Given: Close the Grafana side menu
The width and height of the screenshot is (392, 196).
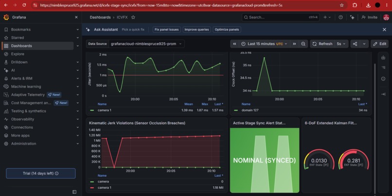Looking at the screenshot, I should click(76, 17).
